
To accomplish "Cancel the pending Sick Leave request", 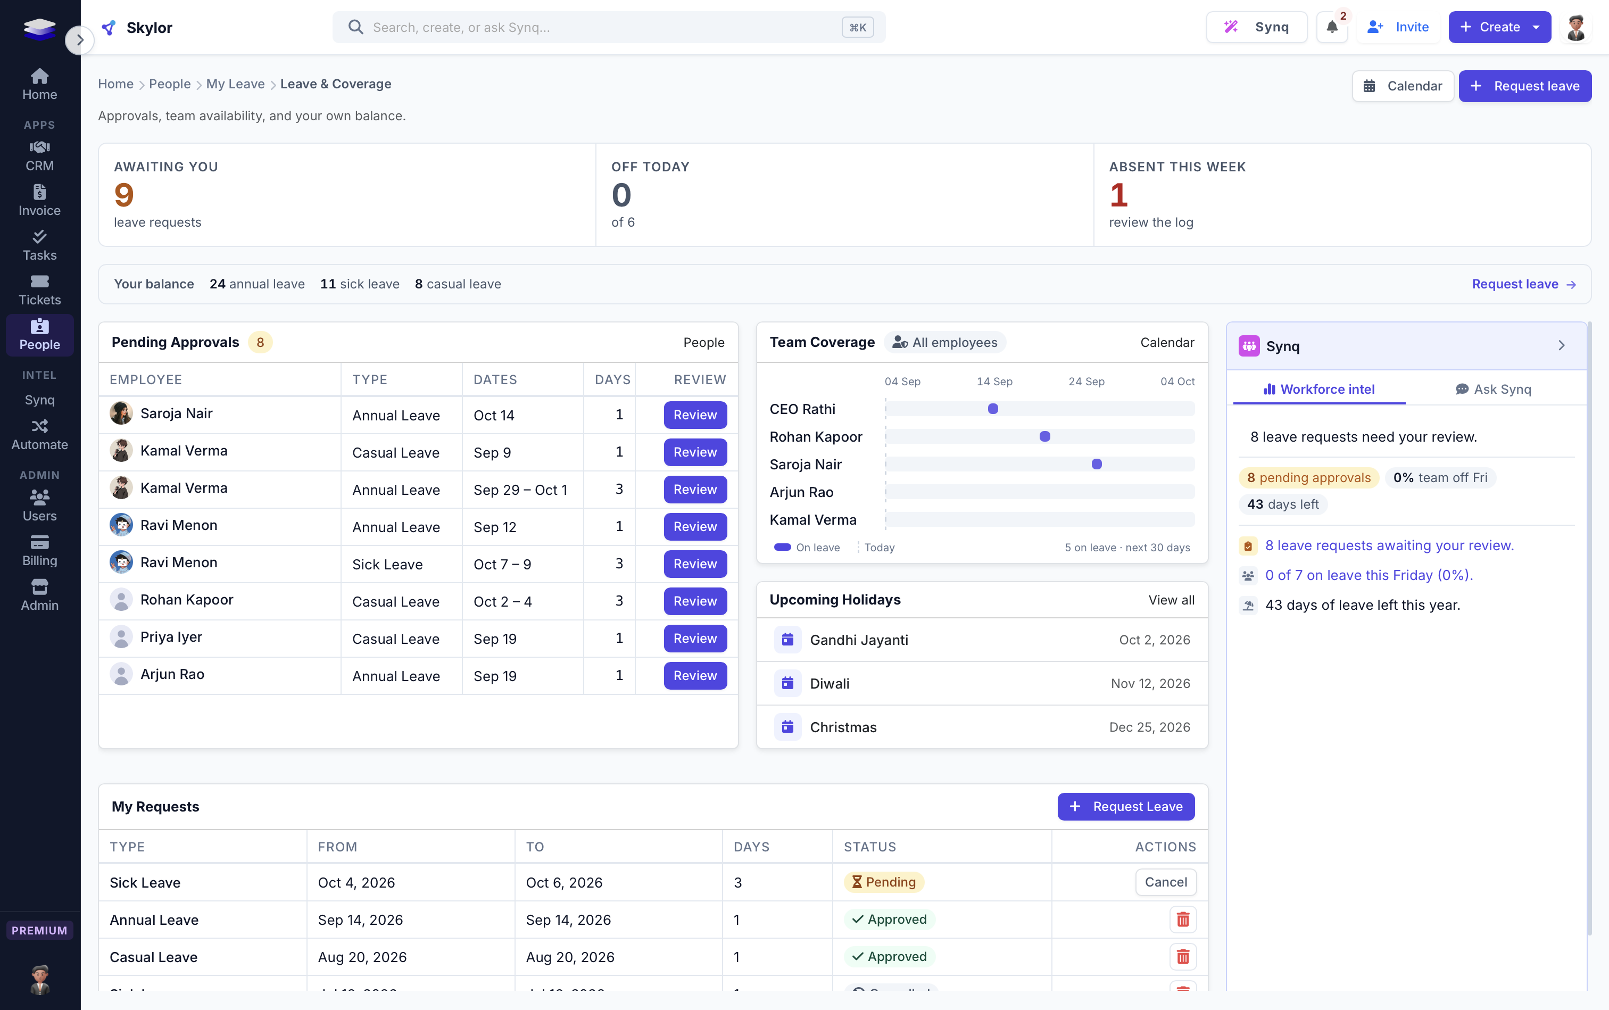I will tap(1165, 882).
